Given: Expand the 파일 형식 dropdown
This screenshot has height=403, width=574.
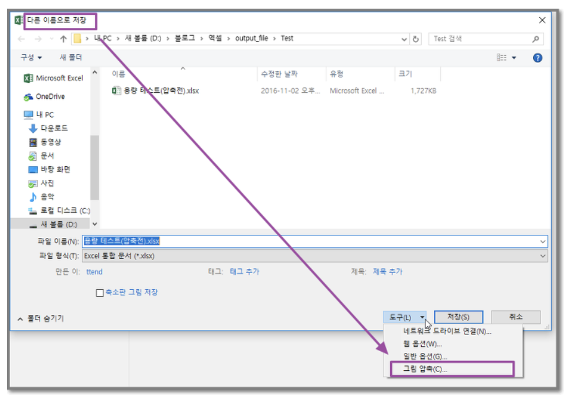Looking at the screenshot, I should (542, 256).
